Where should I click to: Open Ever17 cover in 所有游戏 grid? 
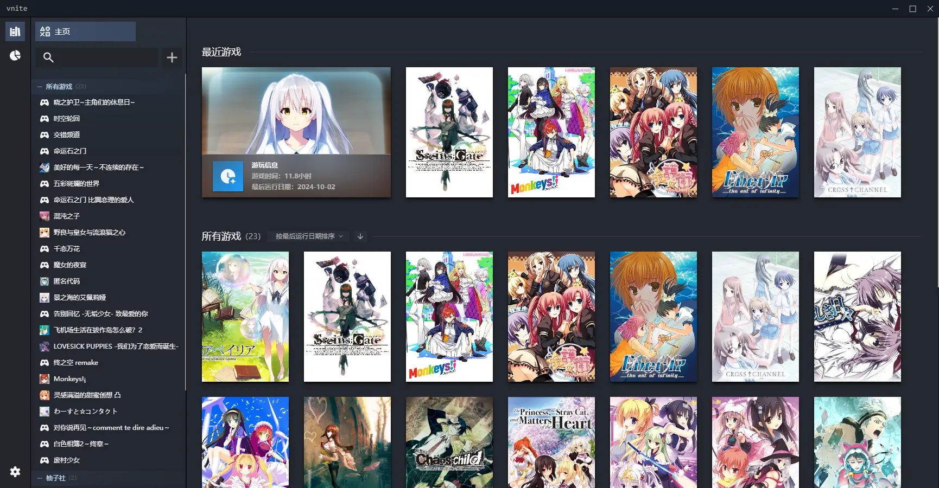654,317
